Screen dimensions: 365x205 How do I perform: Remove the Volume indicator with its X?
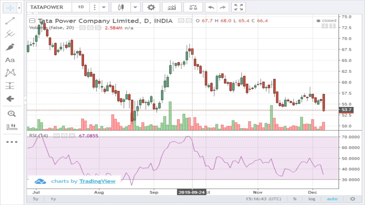98,28
